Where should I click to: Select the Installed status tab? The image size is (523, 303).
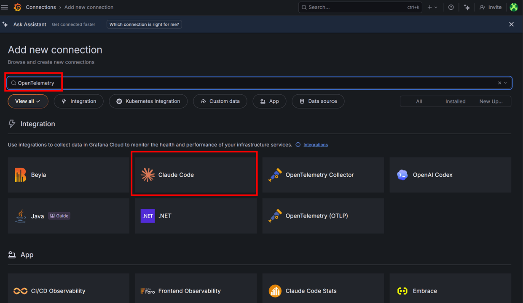[455, 101]
